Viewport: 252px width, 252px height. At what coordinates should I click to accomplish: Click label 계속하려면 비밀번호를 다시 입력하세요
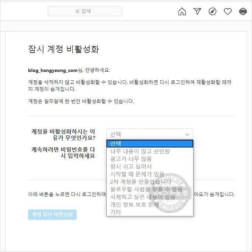tap(63, 153)
